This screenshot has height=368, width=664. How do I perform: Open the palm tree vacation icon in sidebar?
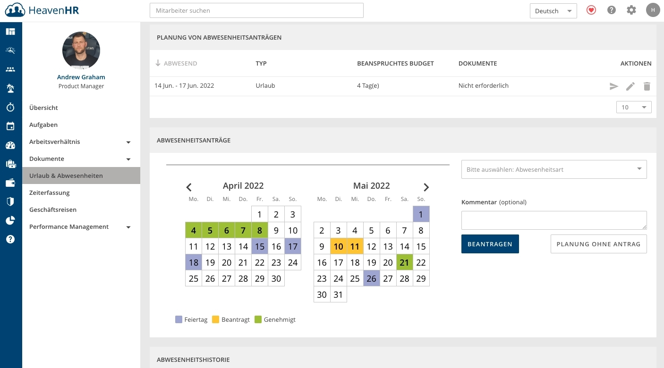click(10, 88)
